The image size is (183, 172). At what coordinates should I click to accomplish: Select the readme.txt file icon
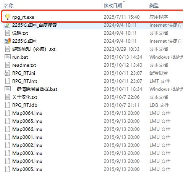pos(8,65)
